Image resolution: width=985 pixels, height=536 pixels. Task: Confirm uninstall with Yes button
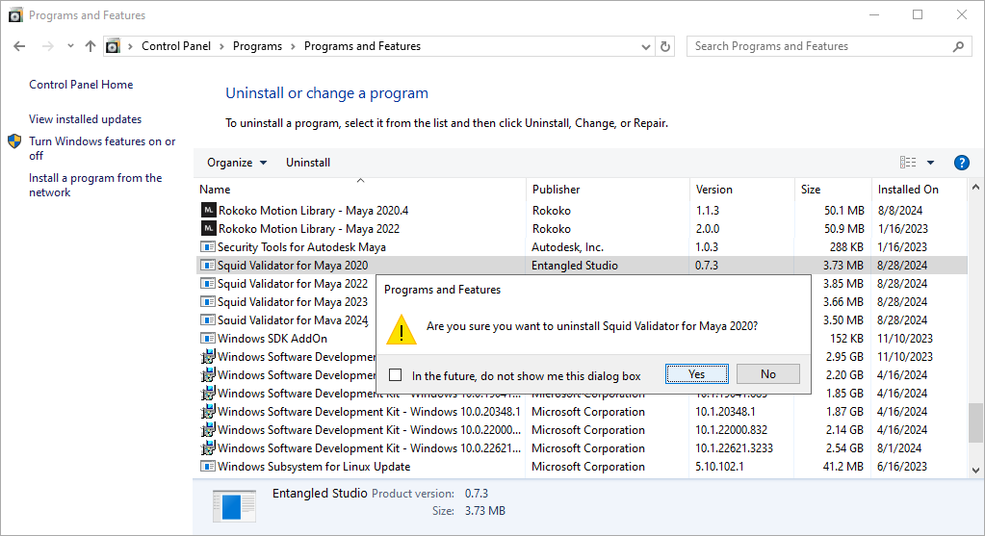coord(697,374)
